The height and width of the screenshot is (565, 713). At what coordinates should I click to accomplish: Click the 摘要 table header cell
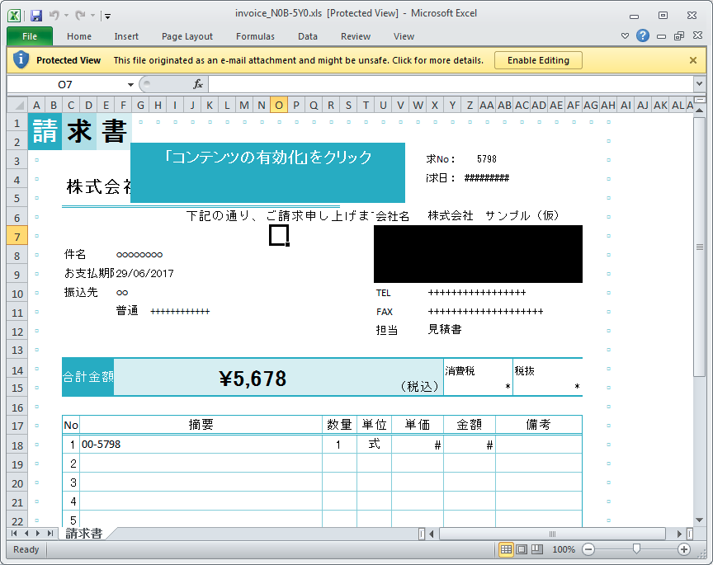[x=201, y=425]
